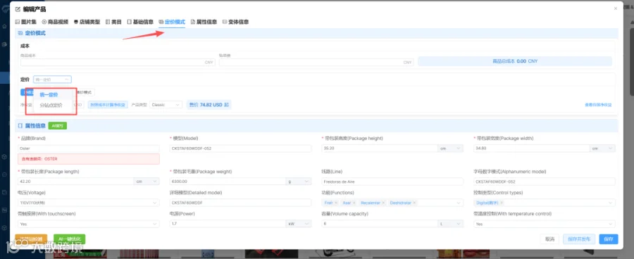Viewport: 634px width, 259px height.
Task: Click the Power input value 1.7
Action: click(228, 224)
